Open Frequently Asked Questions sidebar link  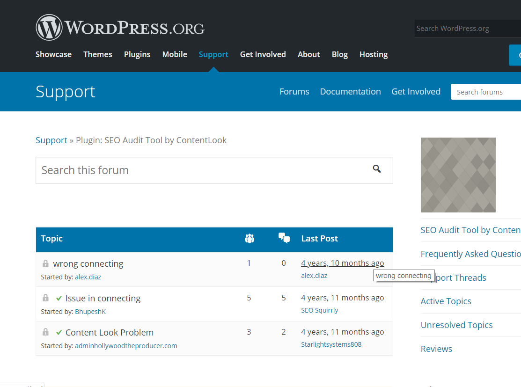[x=470, y=254]
